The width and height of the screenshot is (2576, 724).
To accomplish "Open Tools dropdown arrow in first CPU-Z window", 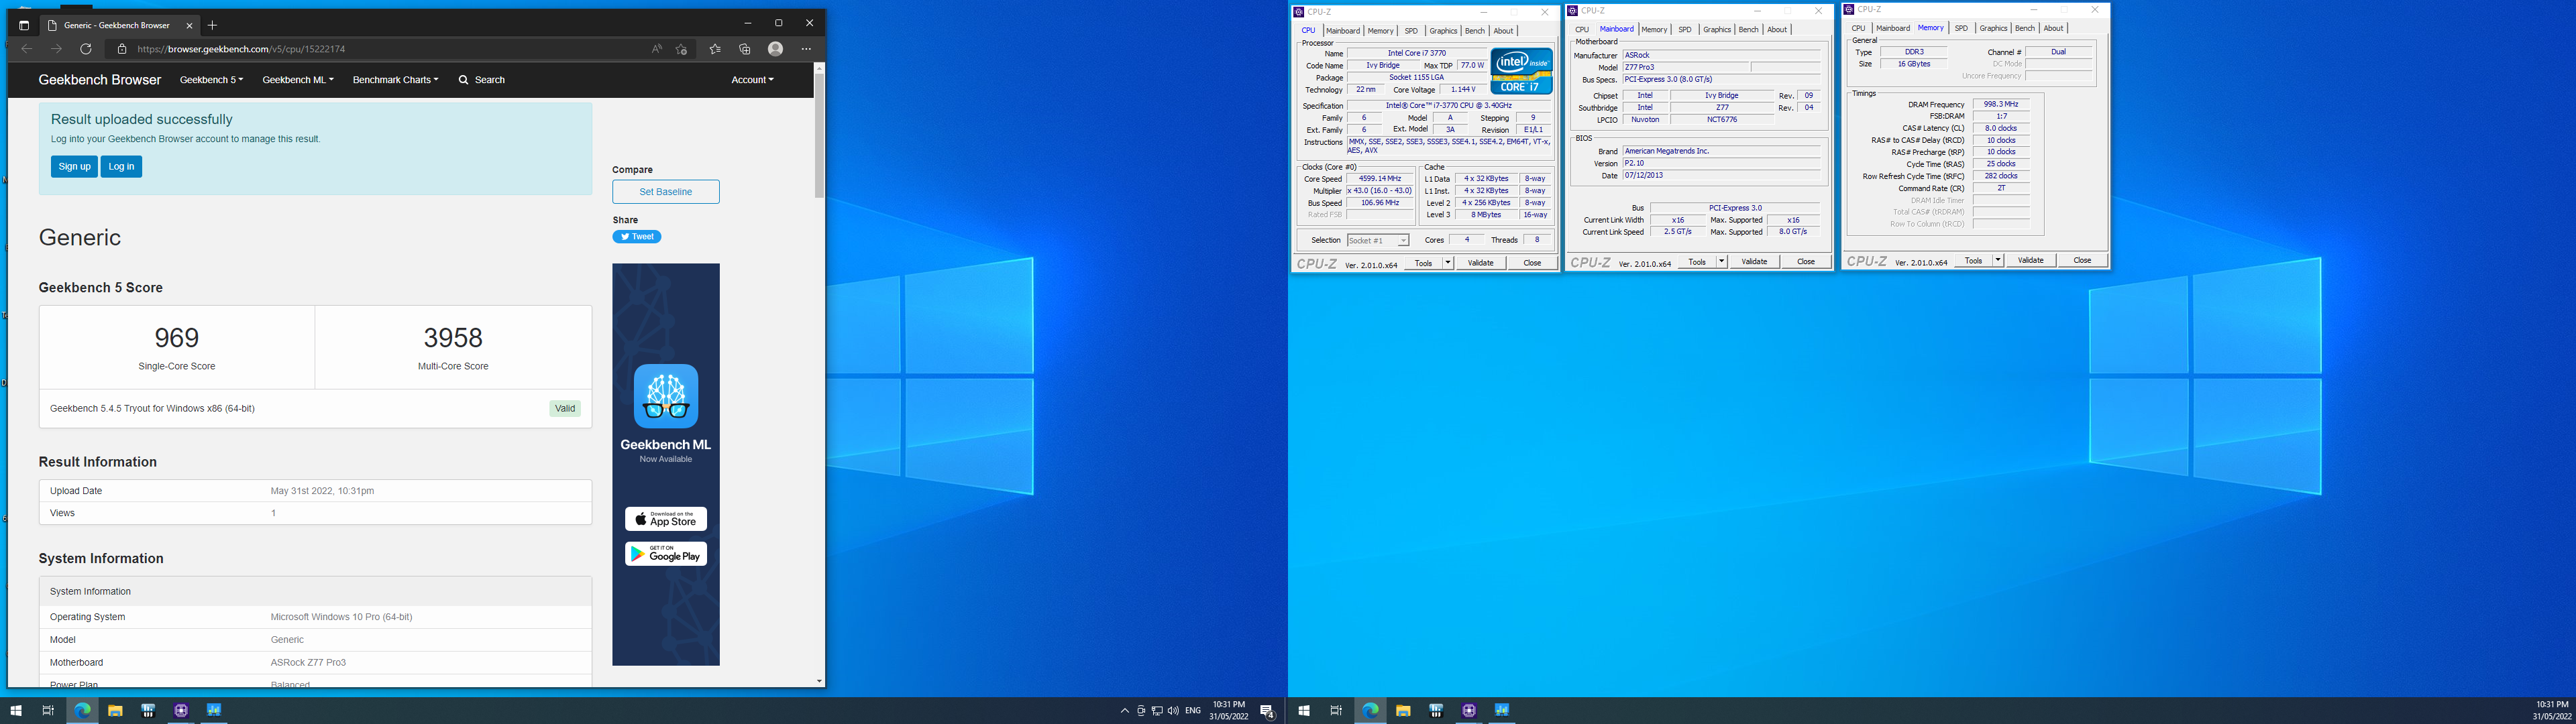I will tap(1447, 263).
